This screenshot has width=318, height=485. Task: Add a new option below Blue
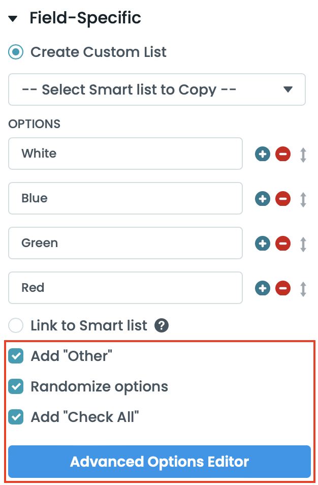263,198
